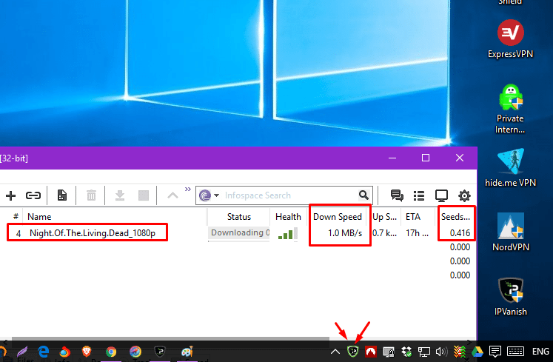Image resolution: width=553 pixels, height=362 pixels.
Task: Open Microsoft Edge from the taskbar
Action: pyautogui.click(x=44, y=352)
